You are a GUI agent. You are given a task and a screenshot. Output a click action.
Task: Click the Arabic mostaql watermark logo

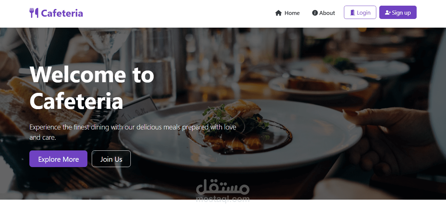pos(223,187)
